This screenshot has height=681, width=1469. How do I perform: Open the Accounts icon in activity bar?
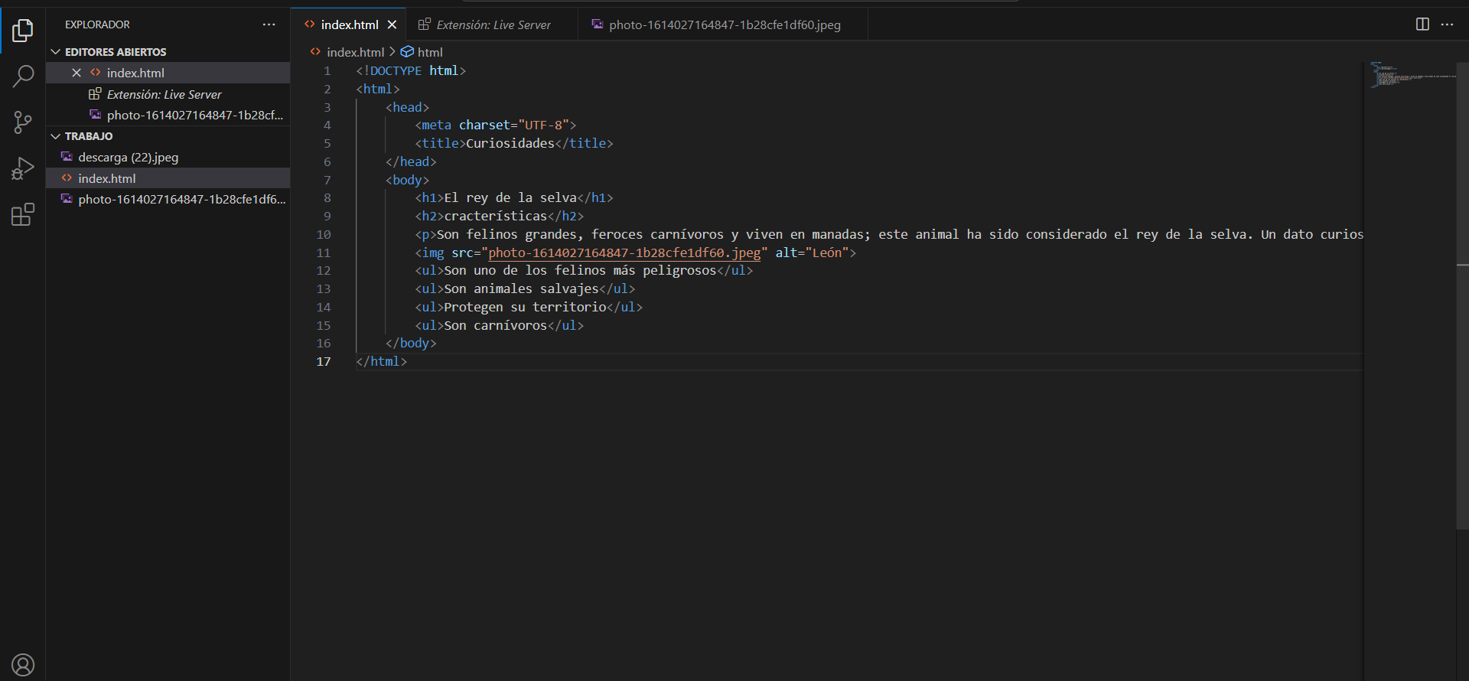coord(23,665)
